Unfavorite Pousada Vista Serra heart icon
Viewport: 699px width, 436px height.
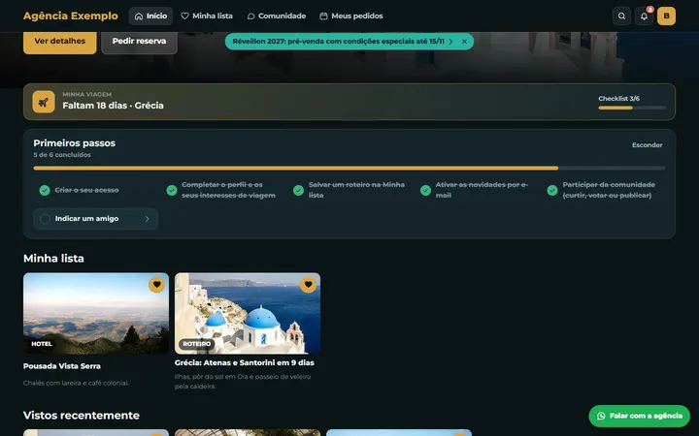(156, 285)
